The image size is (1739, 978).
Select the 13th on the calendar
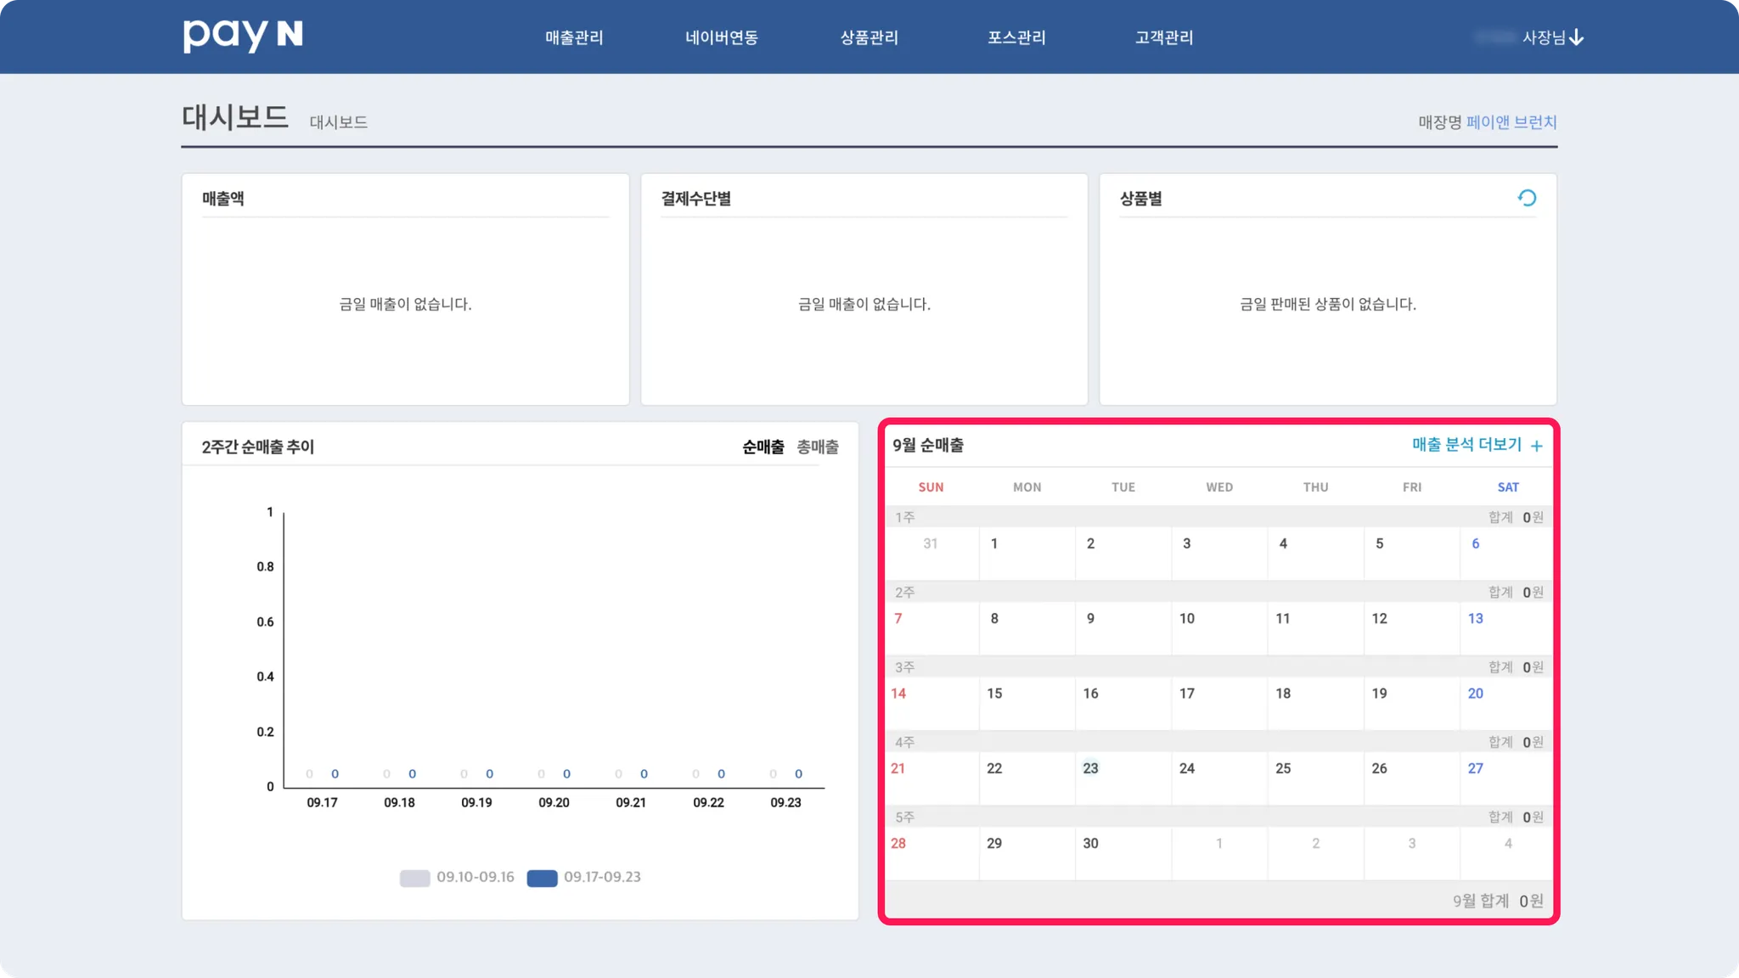(x=1475, y=619)
